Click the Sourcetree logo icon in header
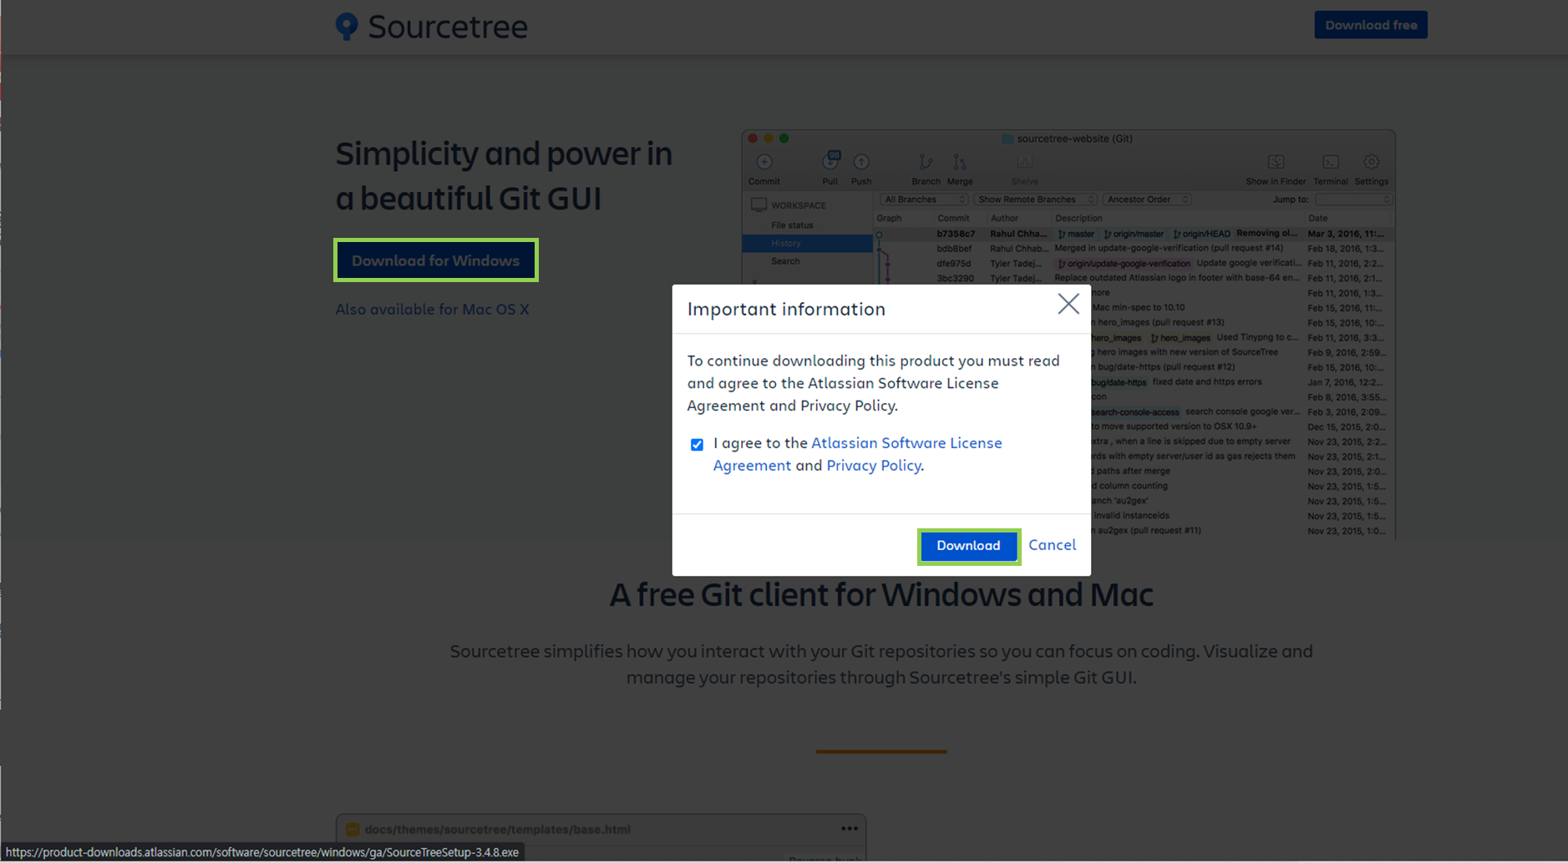This screenshot has width=1568, height=863. 347,27
